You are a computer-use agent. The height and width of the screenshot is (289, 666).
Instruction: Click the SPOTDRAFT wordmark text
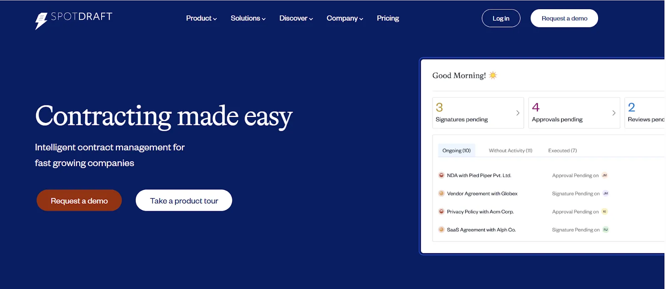point(82,17)
